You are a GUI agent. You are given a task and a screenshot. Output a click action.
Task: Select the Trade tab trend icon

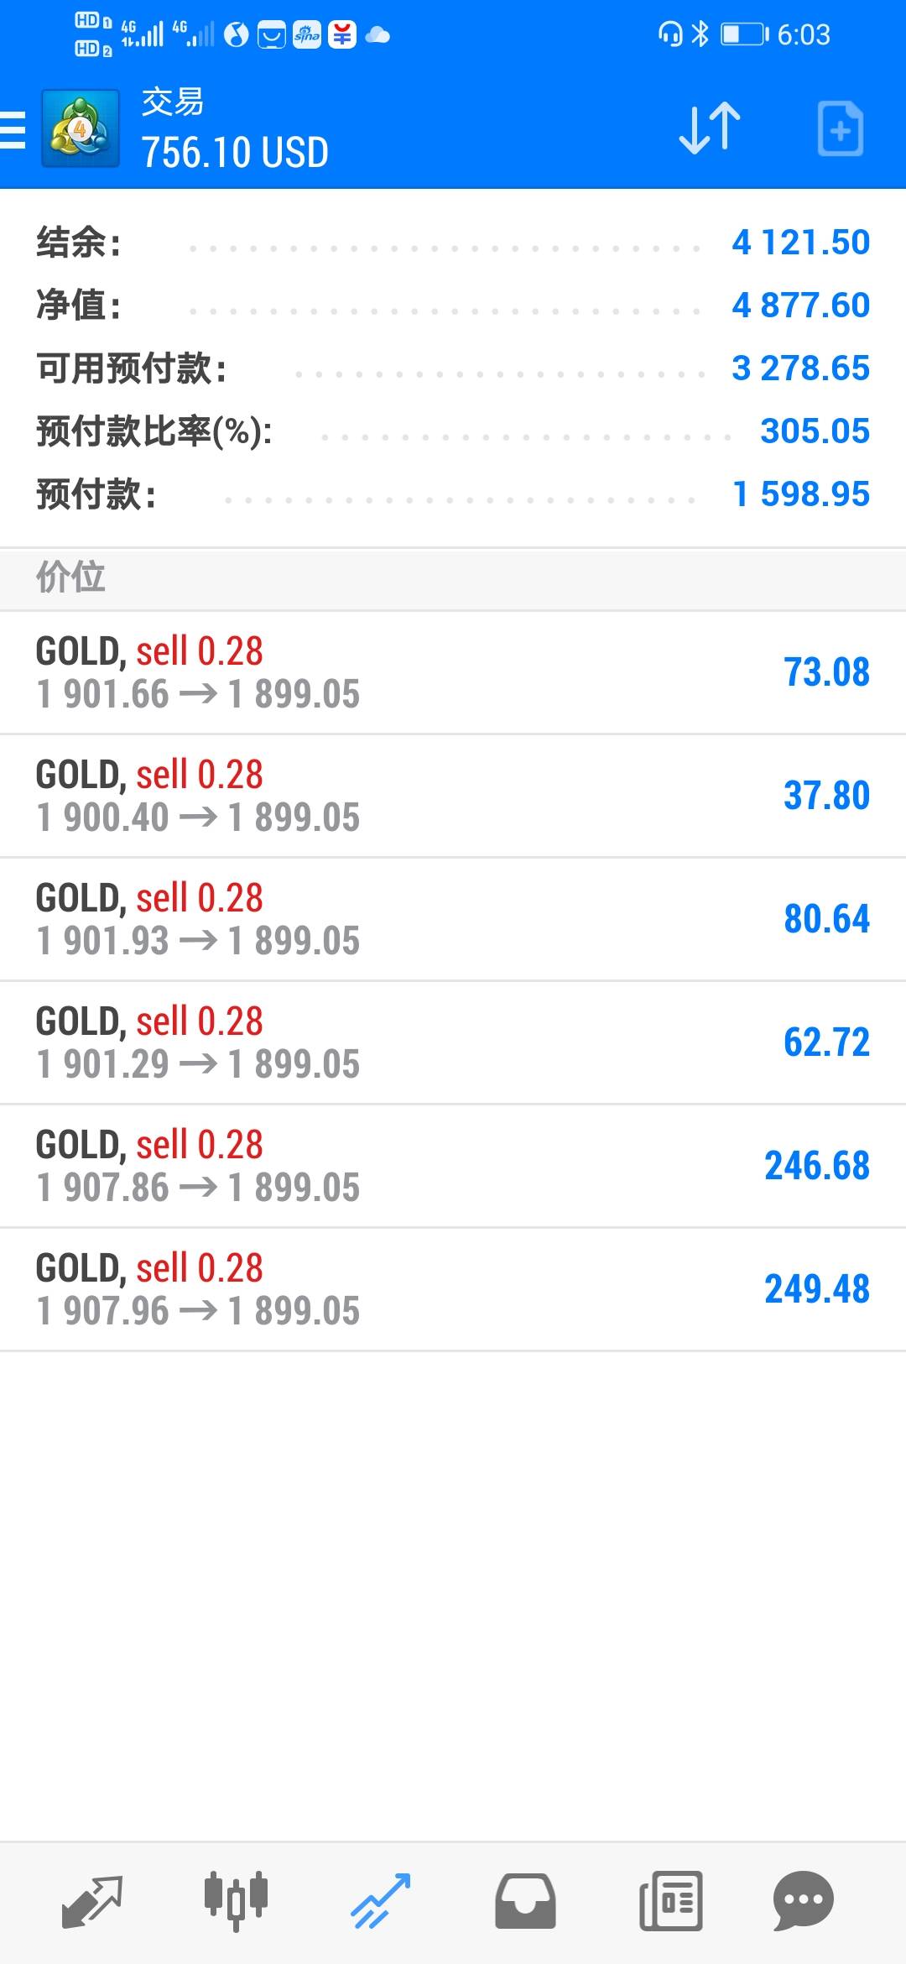tap(380, 1901)
